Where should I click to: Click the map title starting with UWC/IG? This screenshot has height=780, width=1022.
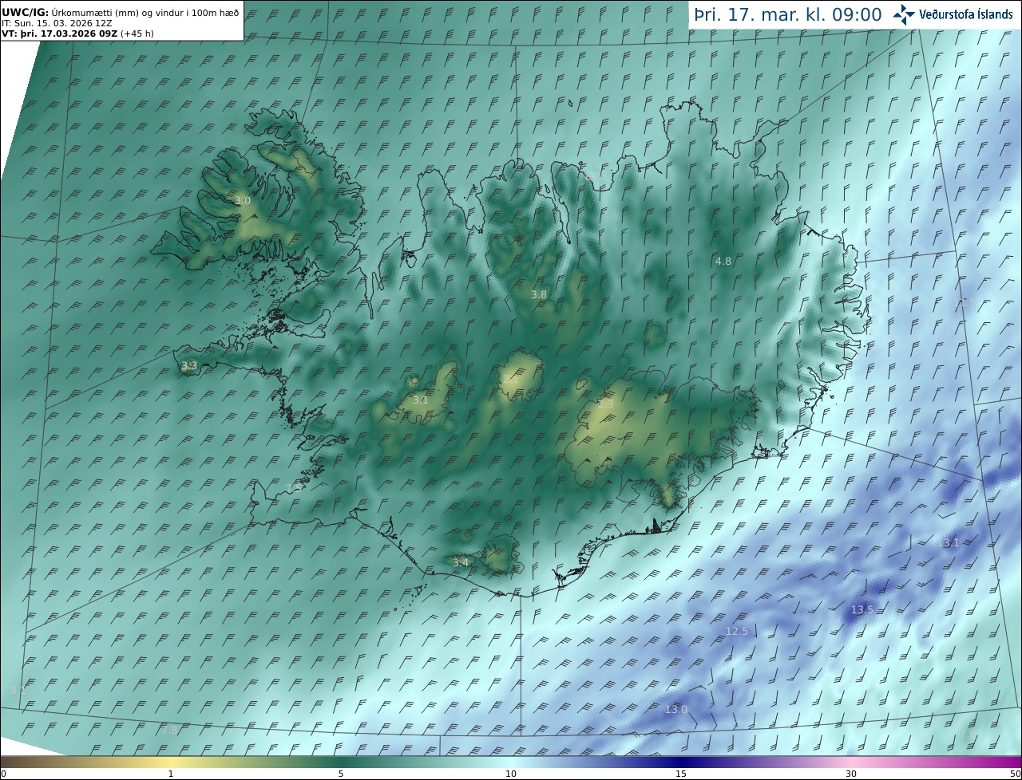(120, 13)
